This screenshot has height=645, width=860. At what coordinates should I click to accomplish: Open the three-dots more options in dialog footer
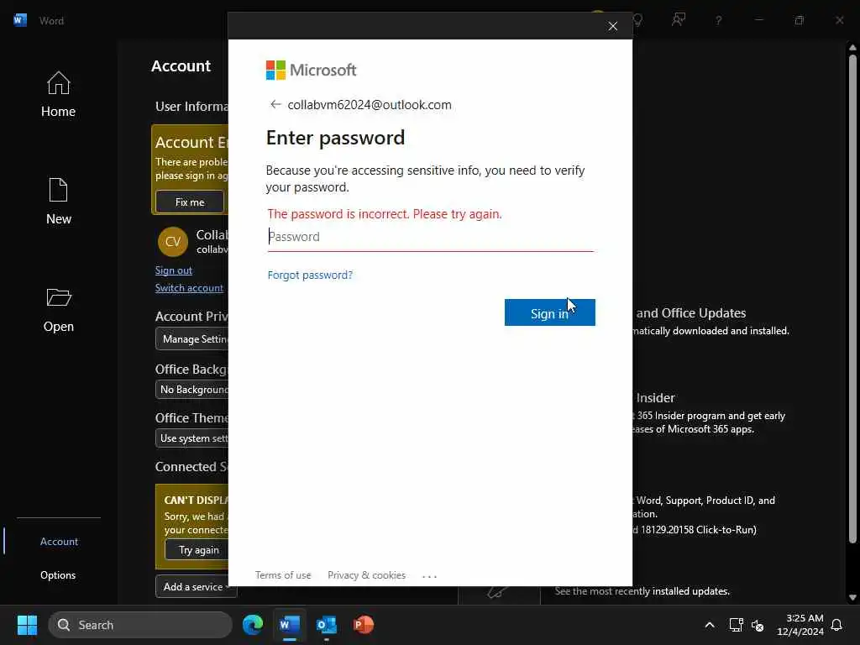coord(429,576)
